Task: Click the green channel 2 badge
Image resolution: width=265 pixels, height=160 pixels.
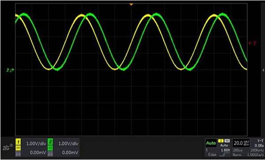Action: tap(50, 142)
